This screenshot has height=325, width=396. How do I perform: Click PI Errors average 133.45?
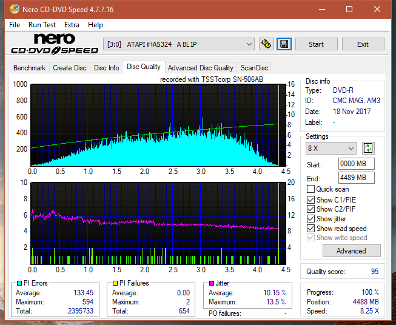[83, 293]
